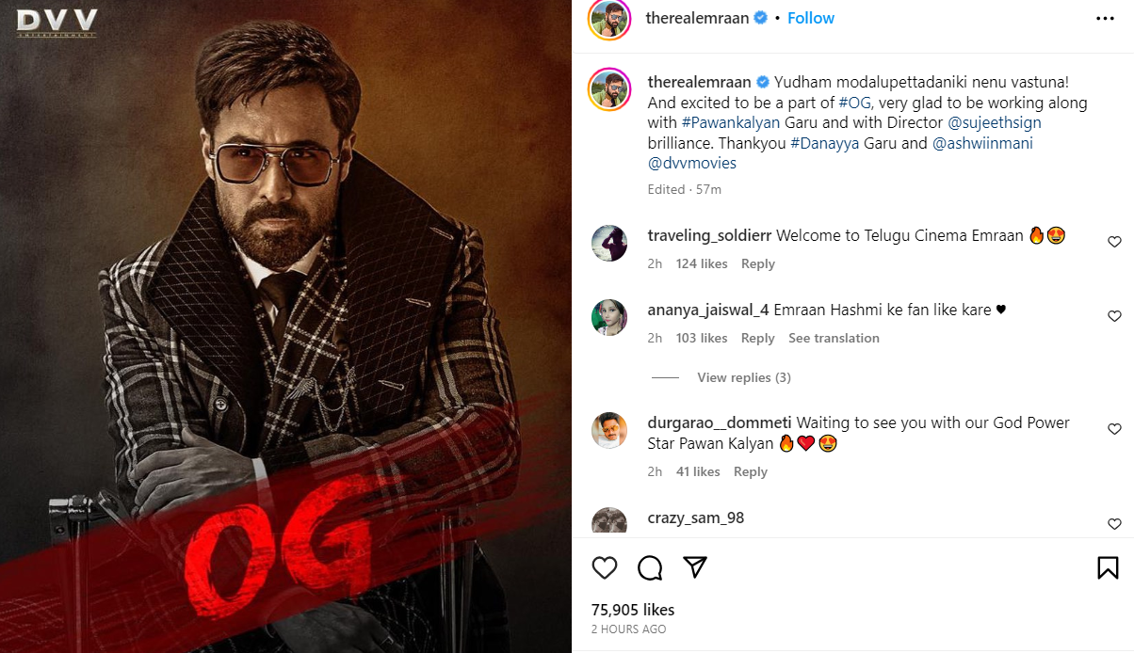Expand View replies (3)
Screen dimensions: 1134x653
click(x=743, y=377)
